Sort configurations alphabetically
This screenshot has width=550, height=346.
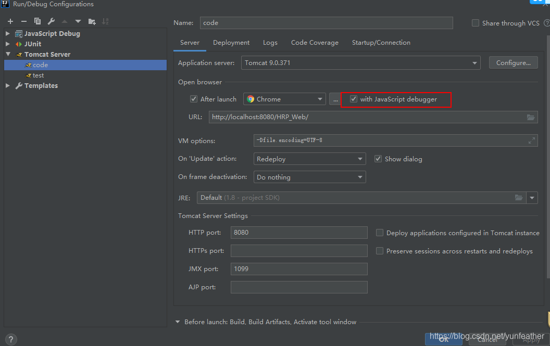click(x=105, y=21)
